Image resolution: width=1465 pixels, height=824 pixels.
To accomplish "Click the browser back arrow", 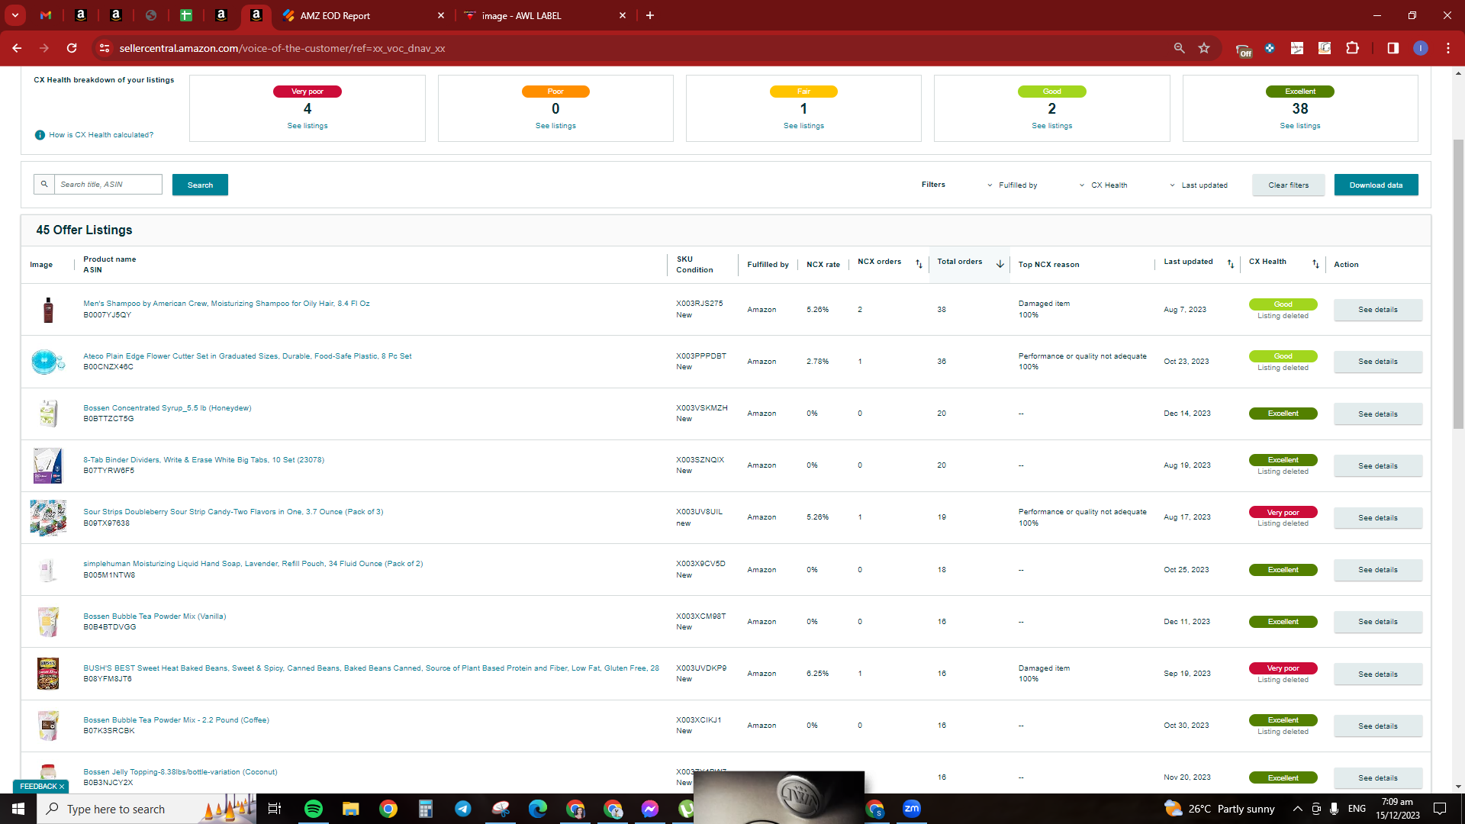I will (x=17, y=48).
